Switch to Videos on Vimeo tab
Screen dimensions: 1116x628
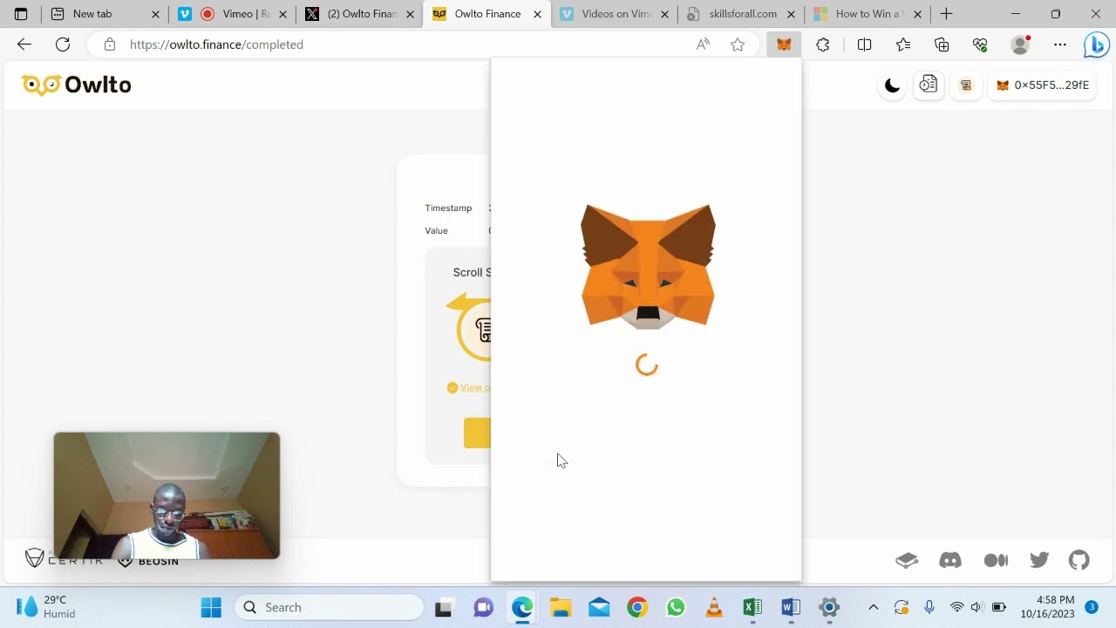(612, 14)
